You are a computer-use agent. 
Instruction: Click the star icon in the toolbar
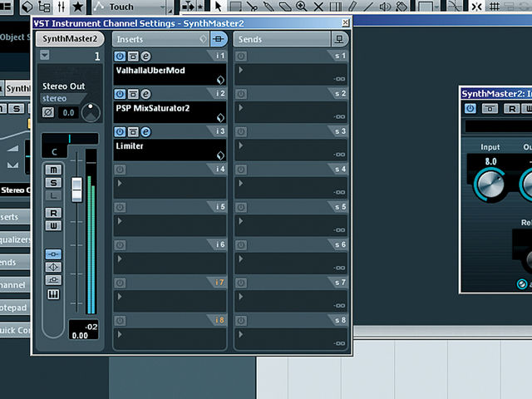point(77,6)
